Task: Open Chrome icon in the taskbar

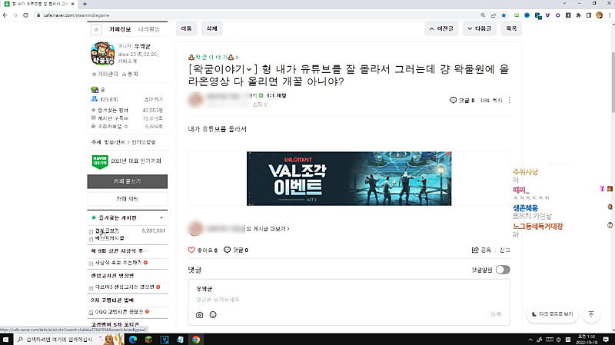Action: point(196,340)
